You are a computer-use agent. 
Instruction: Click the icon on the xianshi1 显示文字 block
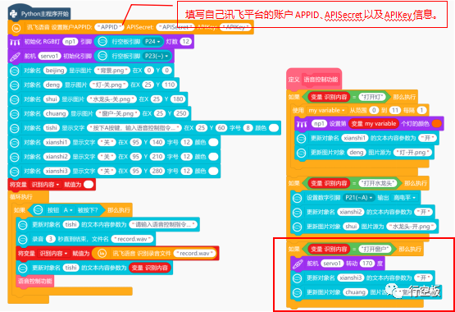(15, 143)
